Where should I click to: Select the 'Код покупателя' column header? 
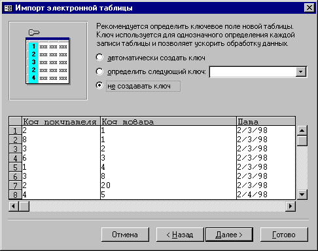(61, 121)
